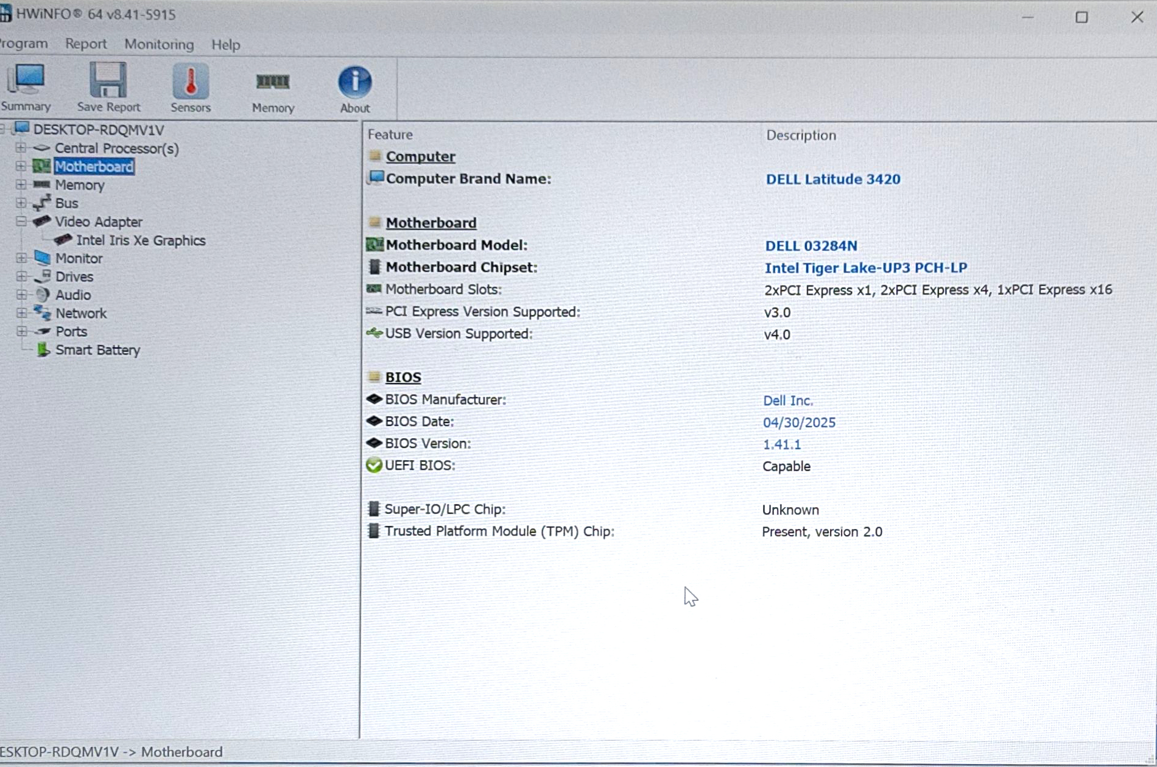
Task: Click the Present, version 2.0 value
Action: 822,531
